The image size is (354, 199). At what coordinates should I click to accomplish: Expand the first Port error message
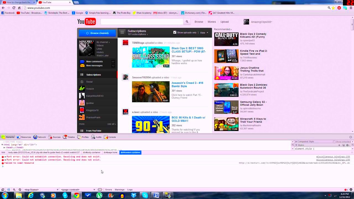(x=5, y=157)
